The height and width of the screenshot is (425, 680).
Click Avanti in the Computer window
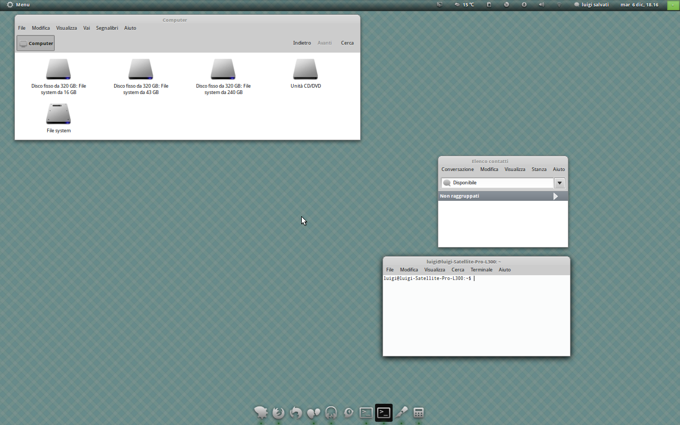point(325,43)
